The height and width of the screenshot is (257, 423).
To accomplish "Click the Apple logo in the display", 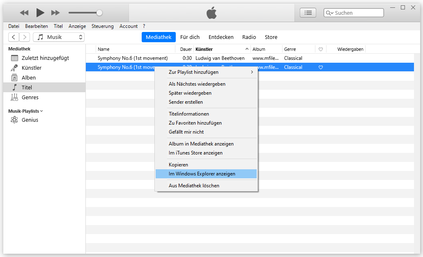I will [x=211, y=13].
